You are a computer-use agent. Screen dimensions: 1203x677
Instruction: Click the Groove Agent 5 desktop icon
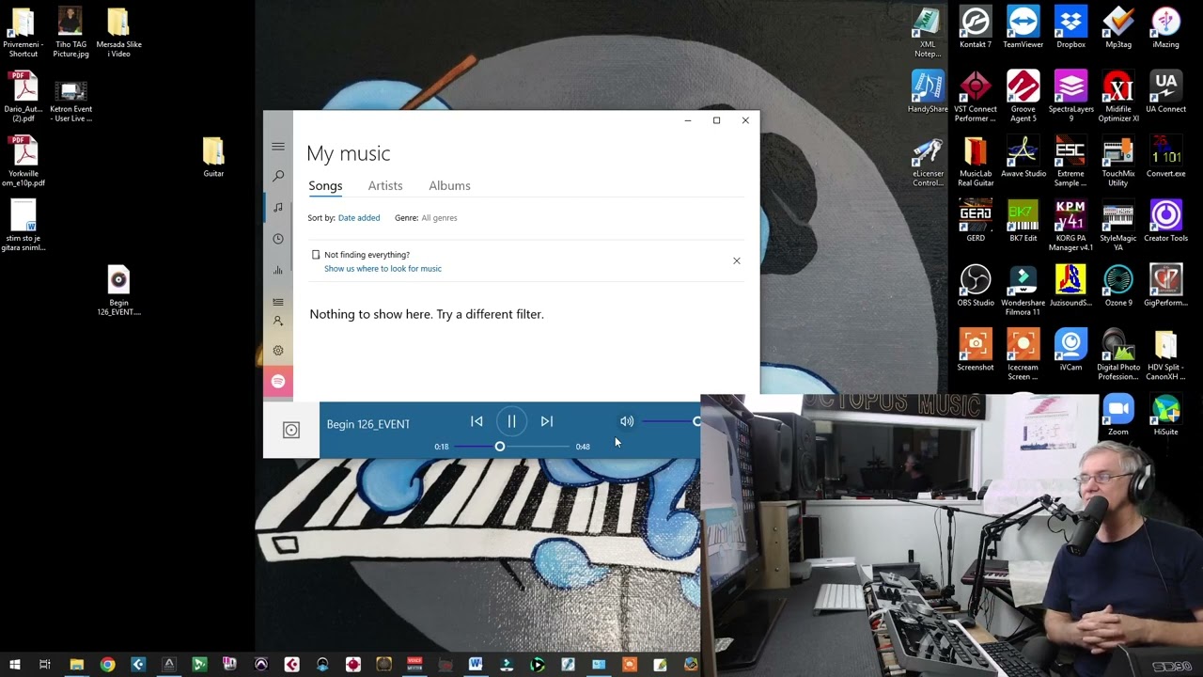pos(1023,97)
